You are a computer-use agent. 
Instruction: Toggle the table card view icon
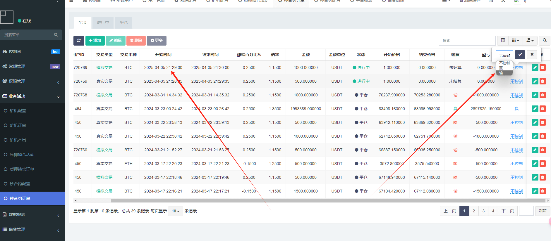point(503,41)
